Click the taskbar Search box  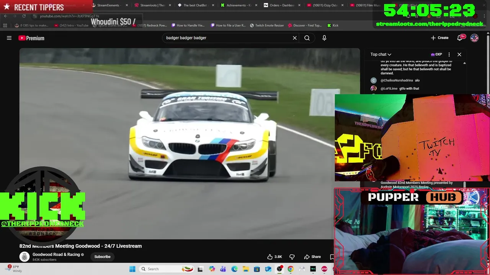click(x=167, y=269)
